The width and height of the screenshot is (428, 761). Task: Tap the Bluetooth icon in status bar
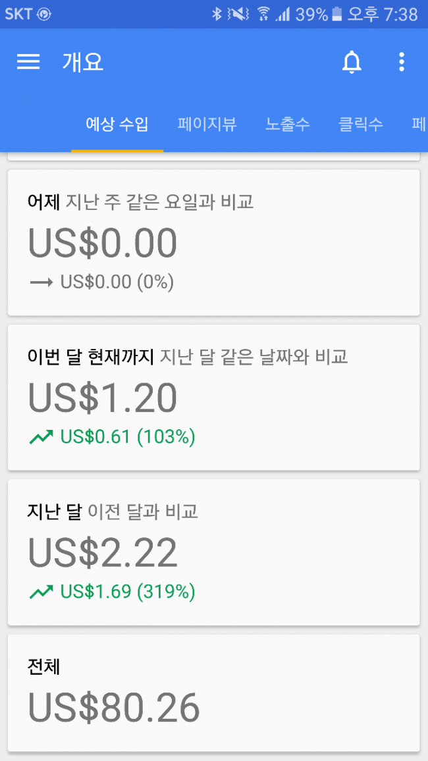(x=217, y=14)
